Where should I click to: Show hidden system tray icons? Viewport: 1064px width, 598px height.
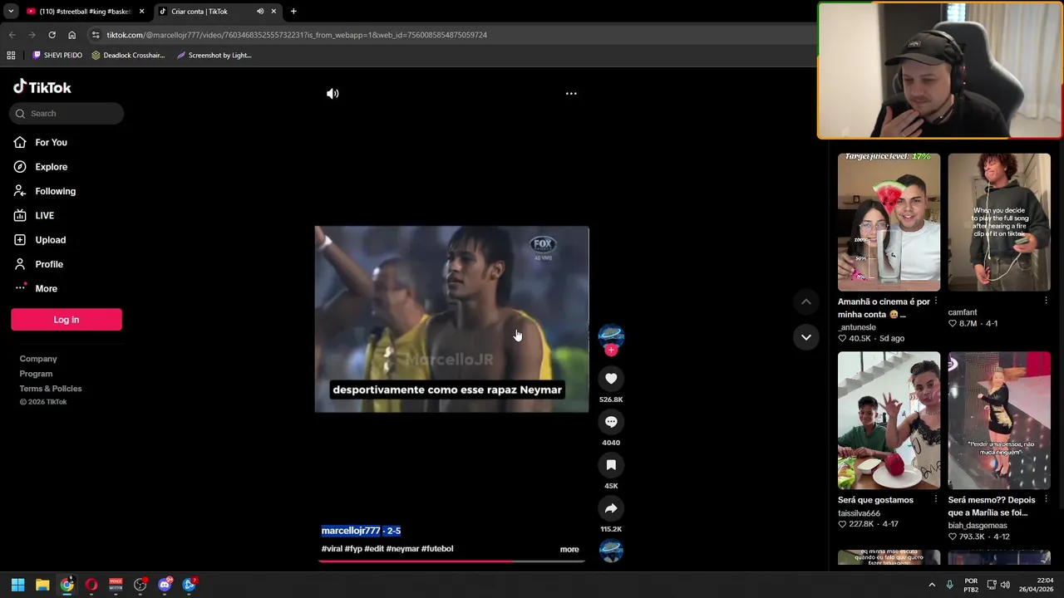931,585
